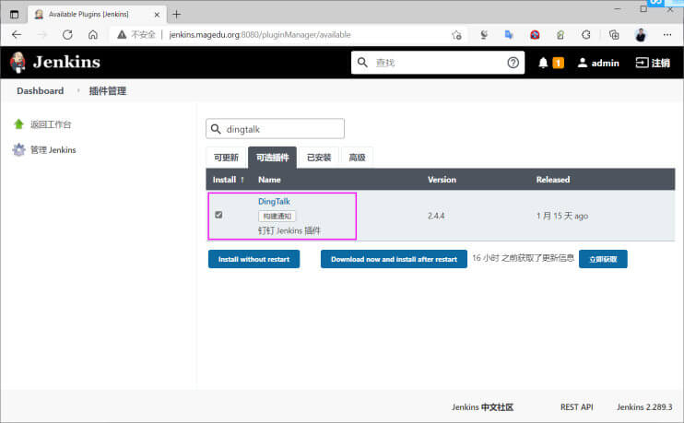Click the dingtalk plugin filter field
This screenshot has height=423, width=684.
[275, 129]
